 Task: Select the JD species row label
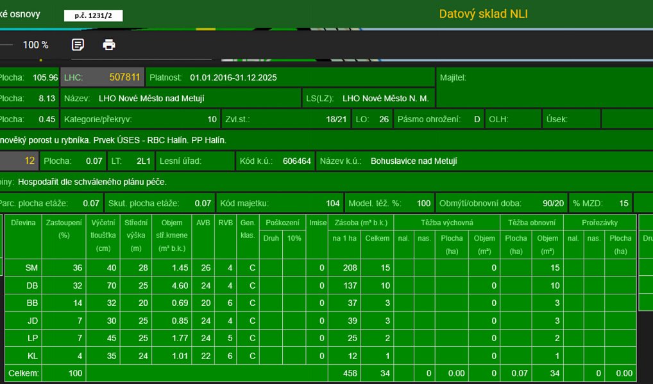tap(33, 321)
